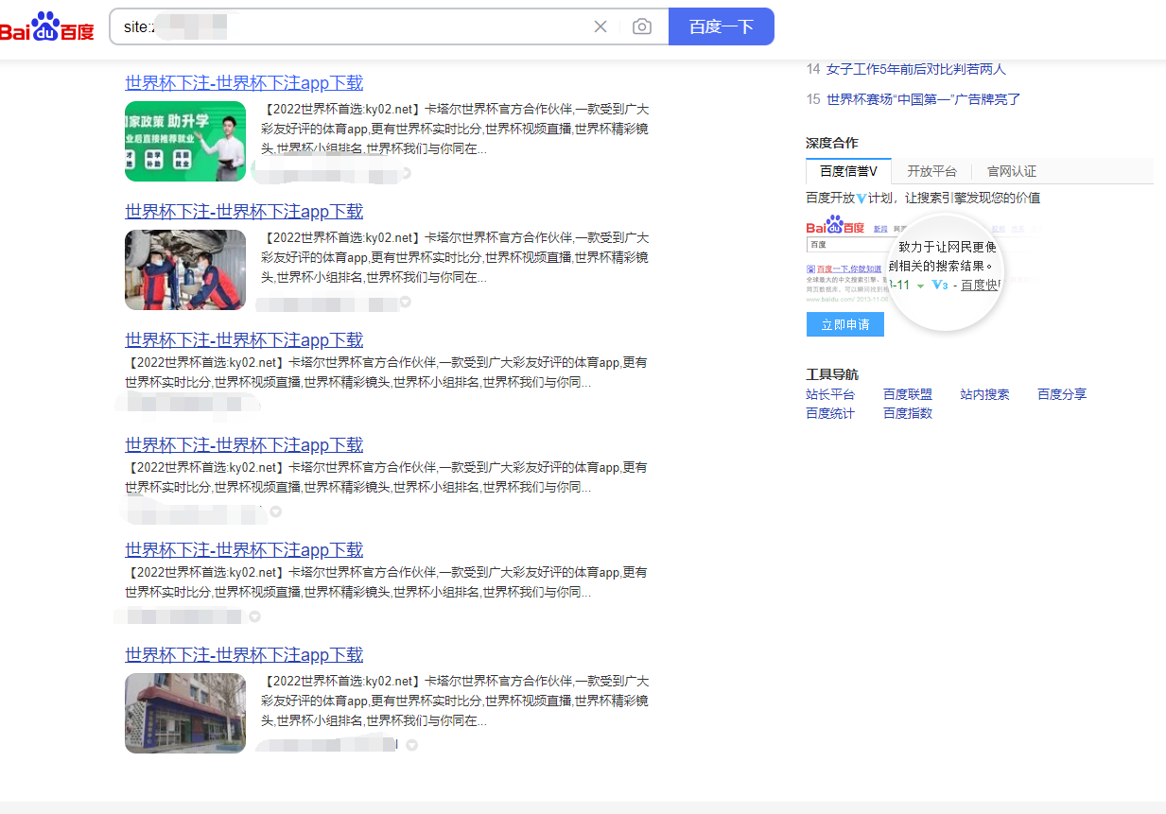Open the green 助升学 result thumbnail
Image resolution: width=1166 pixels, height=814 pixels.
click(185, 141)
